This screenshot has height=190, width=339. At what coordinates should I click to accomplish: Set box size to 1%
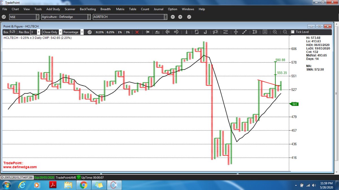point(120,32)
